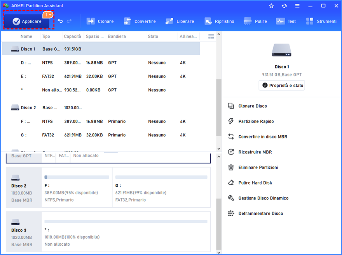The image size is (342, 255).
Task: Open the Ripristino toolbar menu
Action: coord(219,21)
